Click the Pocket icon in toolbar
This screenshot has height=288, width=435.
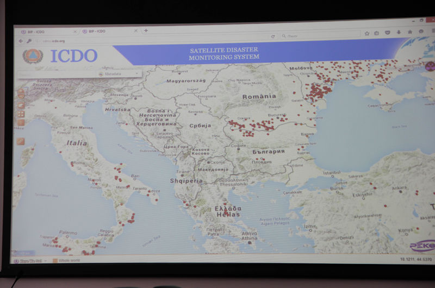(388, 33)
